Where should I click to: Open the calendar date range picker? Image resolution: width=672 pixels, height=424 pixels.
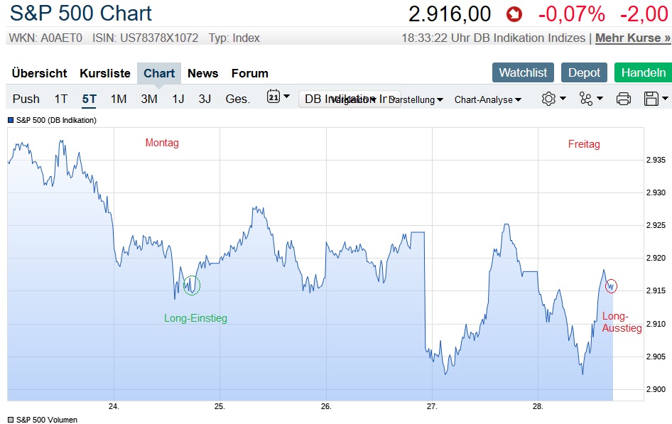point(278,97)
